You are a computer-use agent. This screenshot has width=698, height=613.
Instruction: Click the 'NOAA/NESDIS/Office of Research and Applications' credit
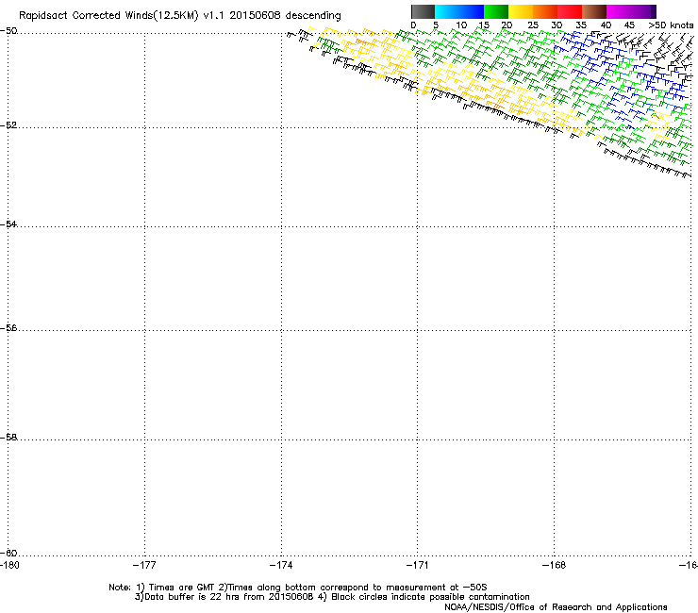tap(556, 607)
